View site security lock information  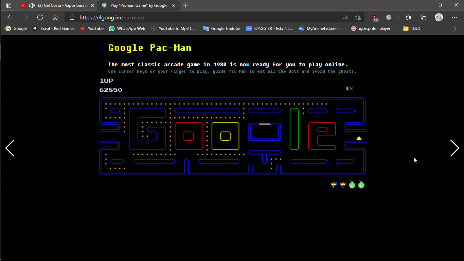point(72,17)
